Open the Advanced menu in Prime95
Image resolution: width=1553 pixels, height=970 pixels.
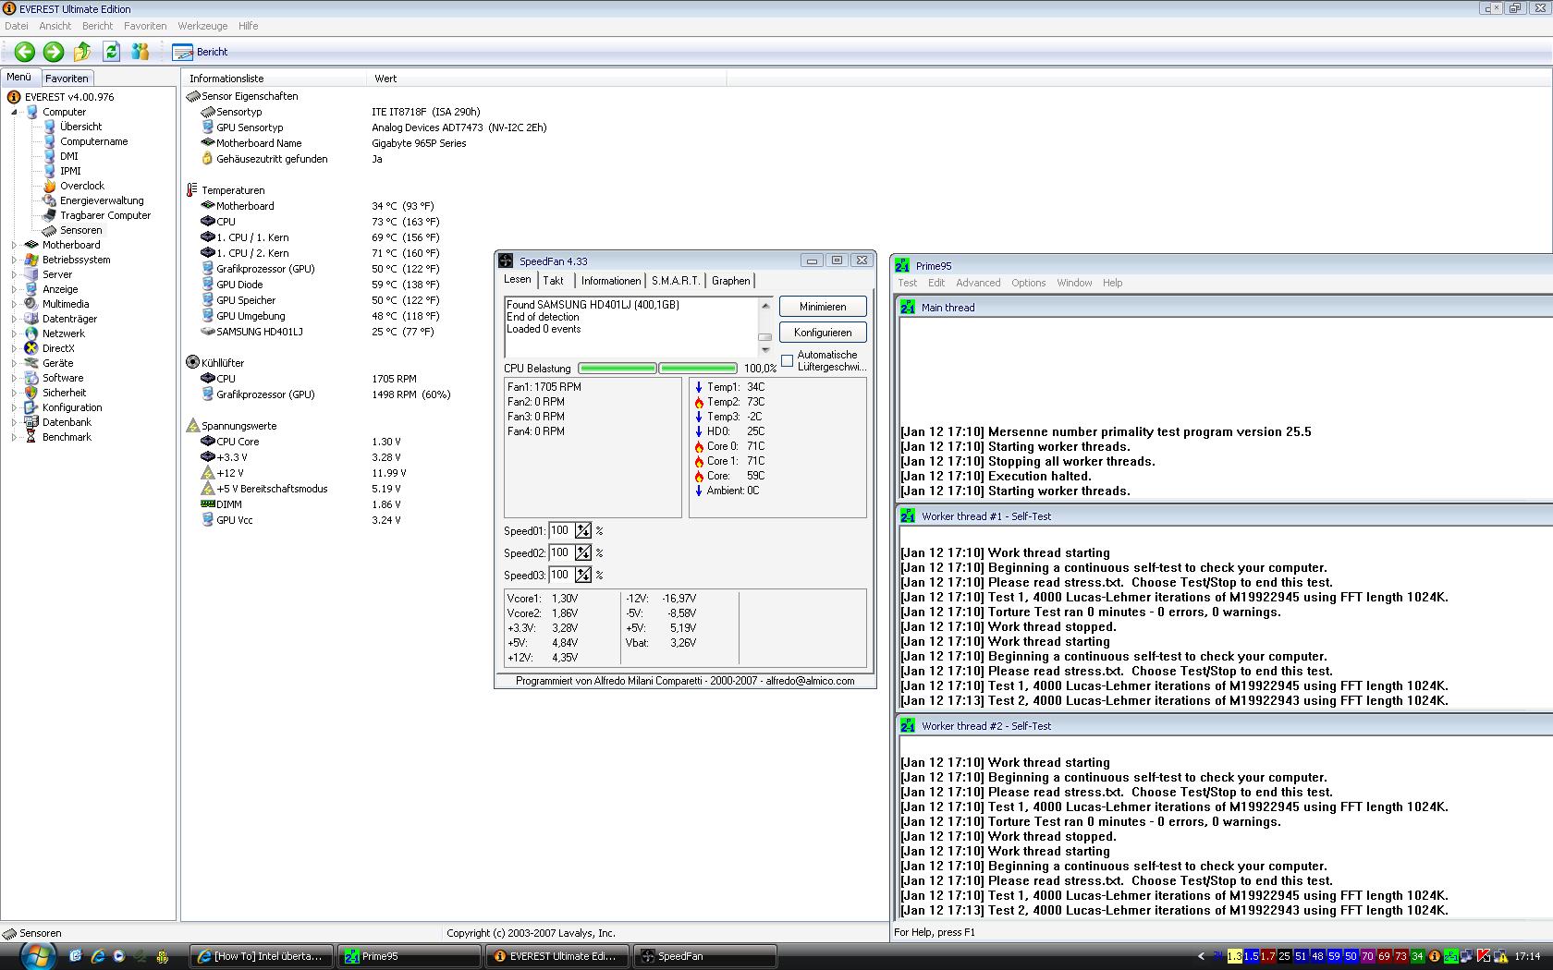tap(978, 283)
